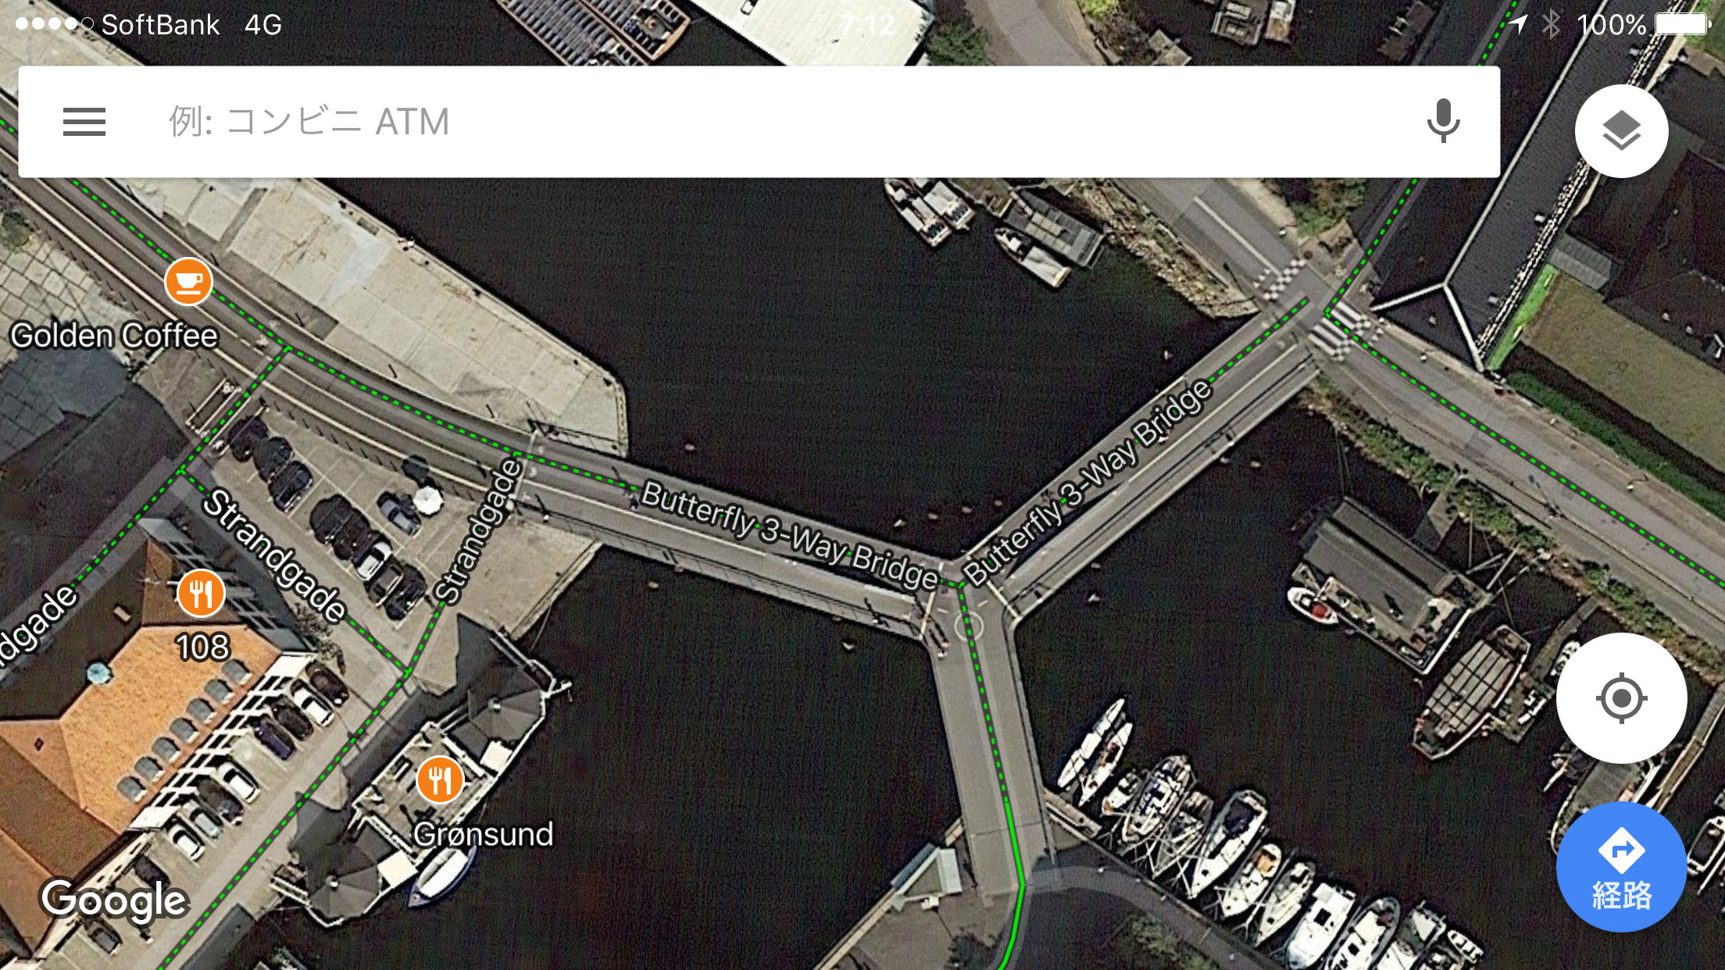This screenshot has width=1725, height=970.
Task: Tap the northeast Butterfly 3-Way Bridge label
Action: [x=1087, y=482]
